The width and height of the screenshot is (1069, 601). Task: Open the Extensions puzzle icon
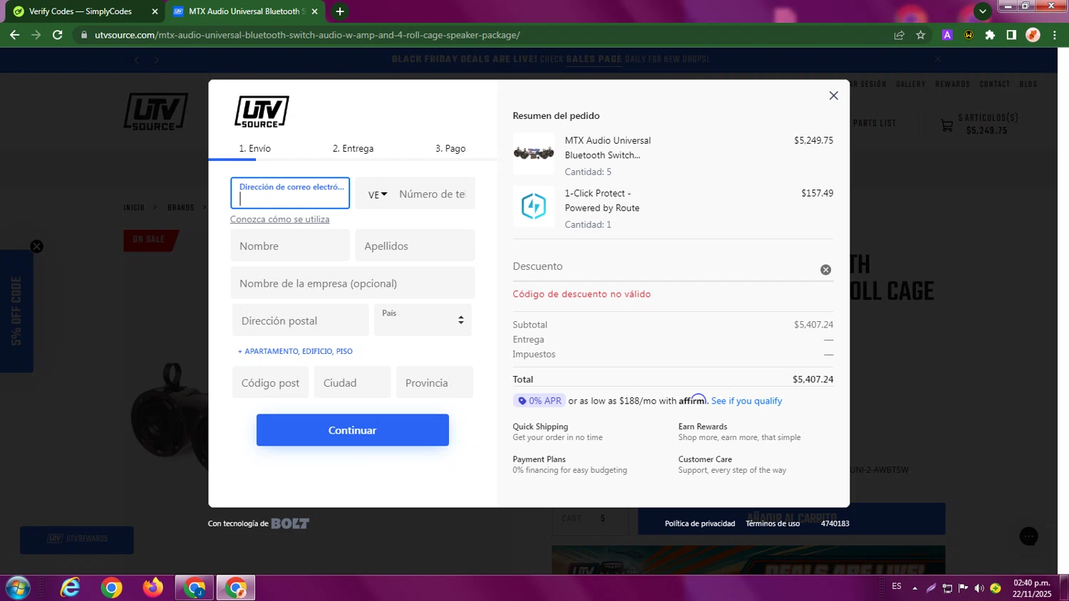click(x=990, y=35)
